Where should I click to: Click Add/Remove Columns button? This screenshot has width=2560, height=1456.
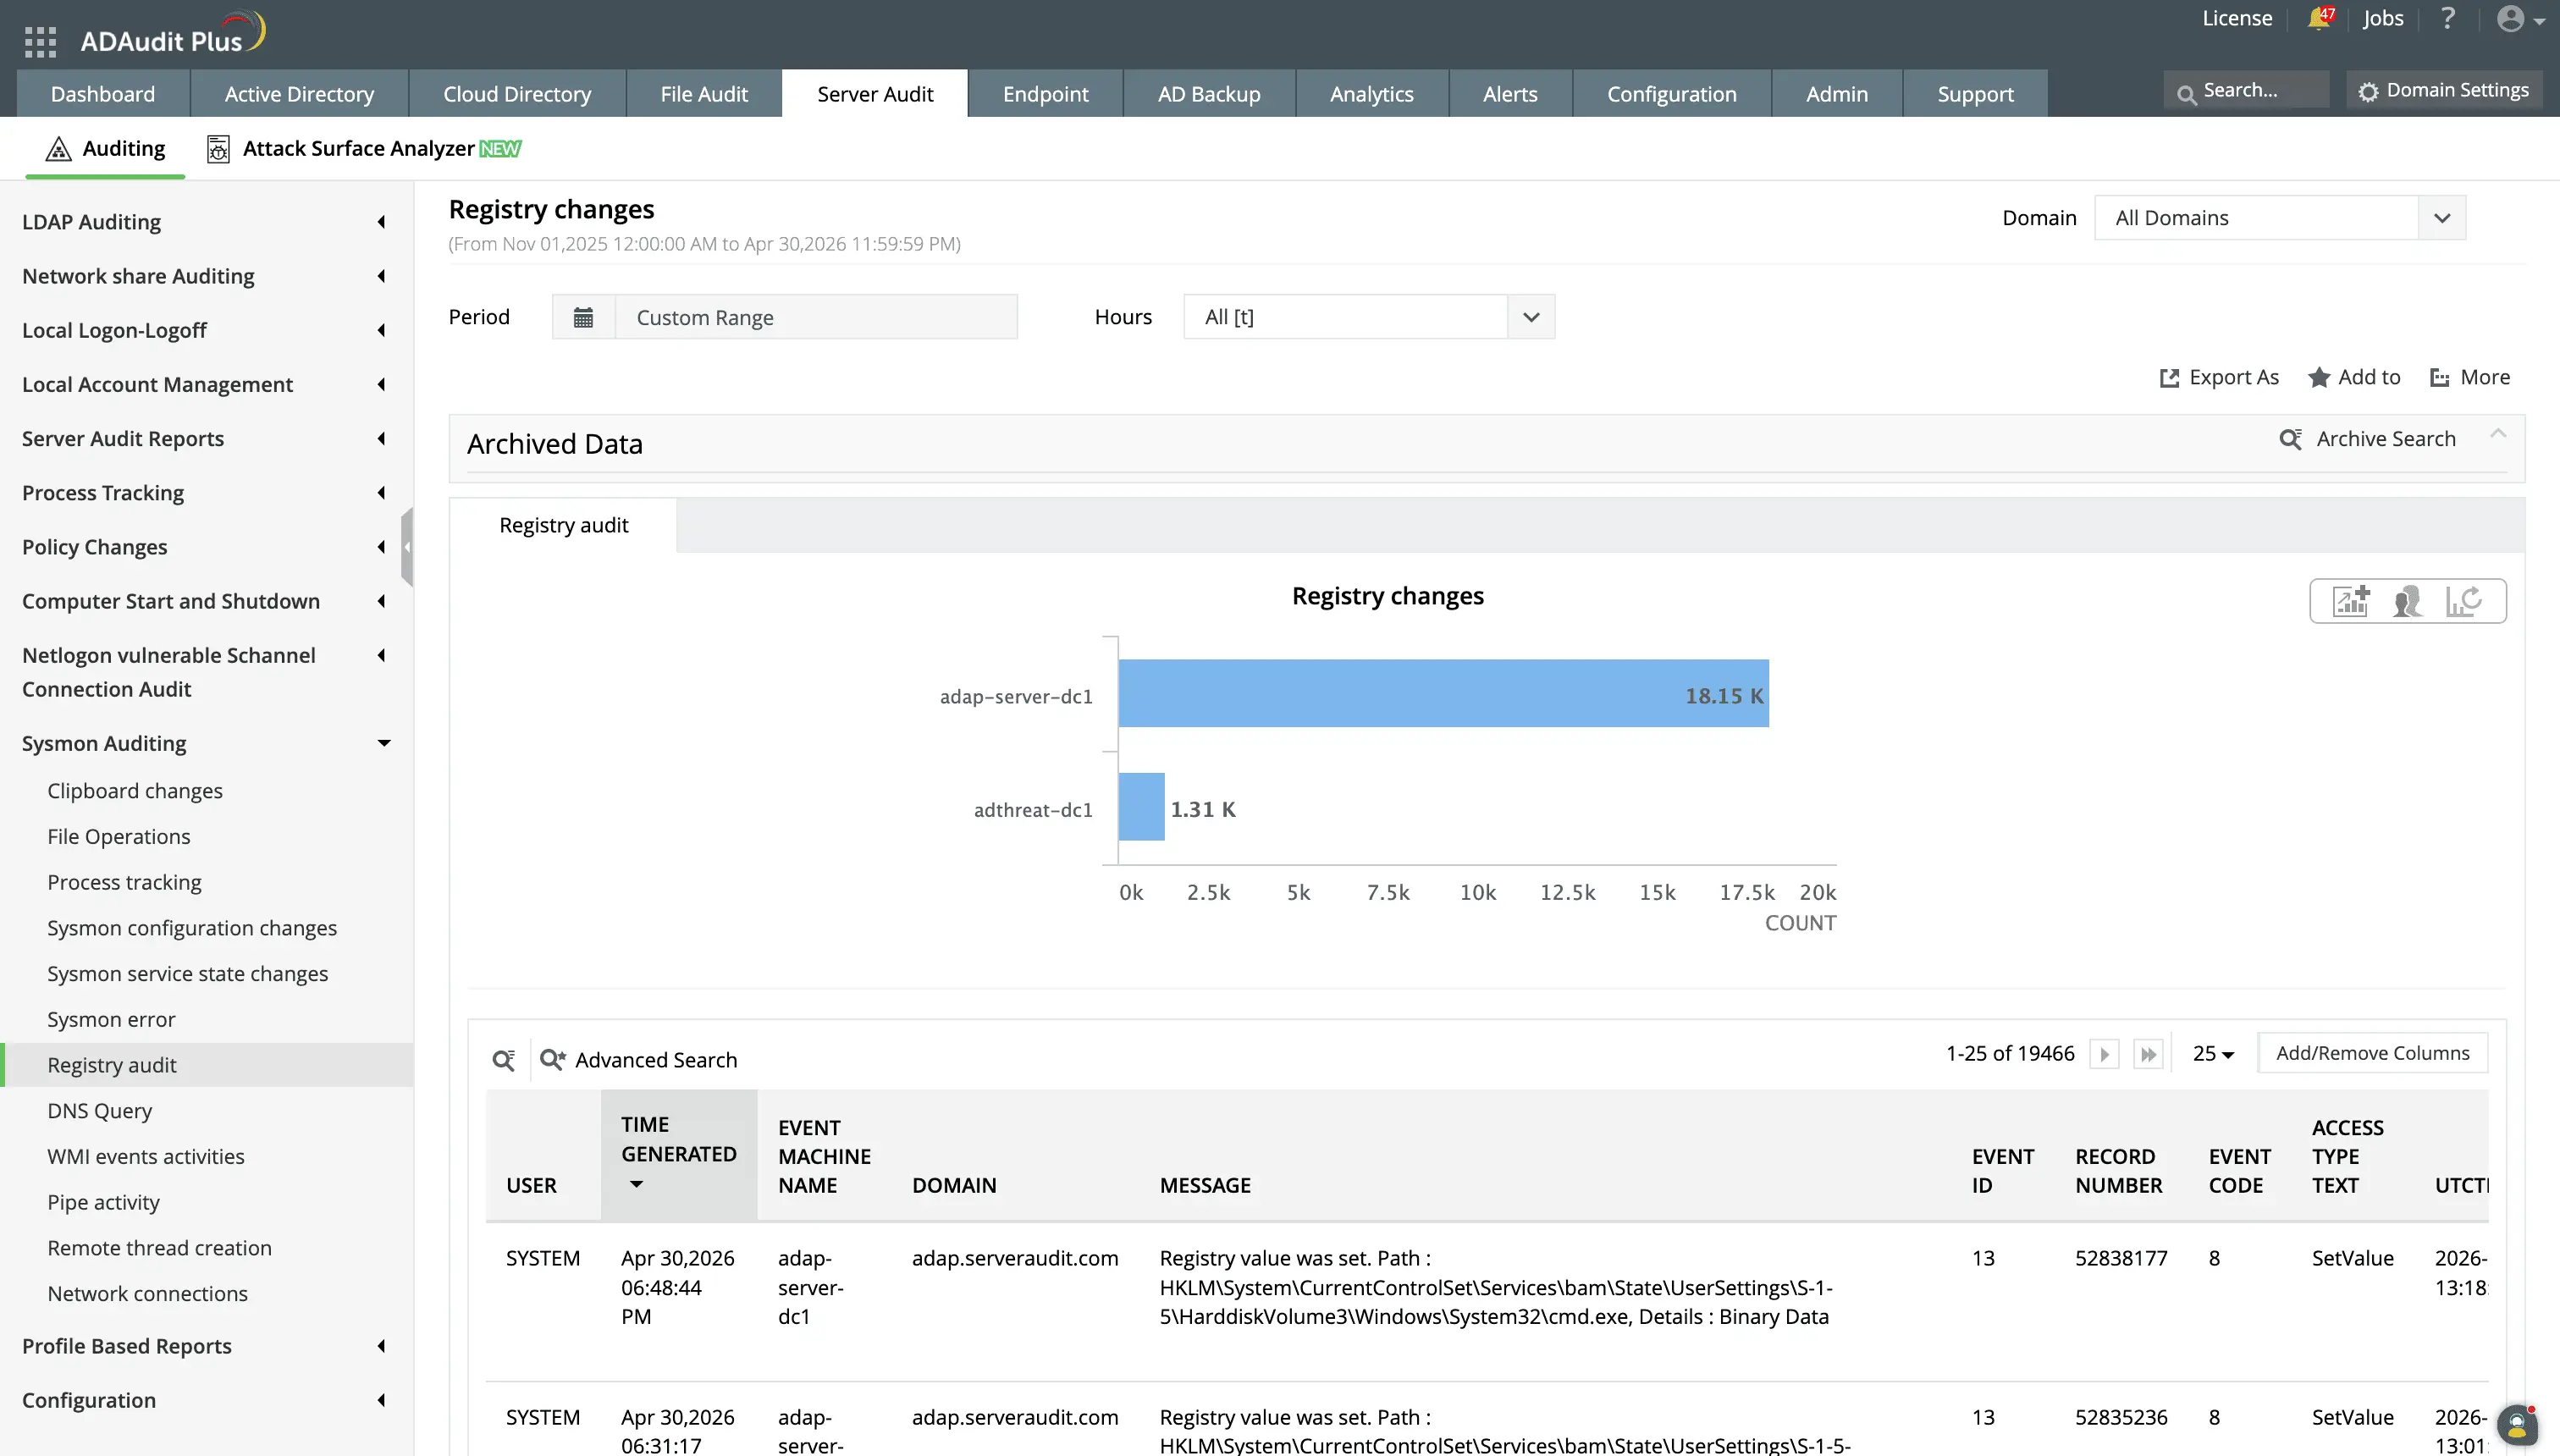(x=2372, y=1053)
